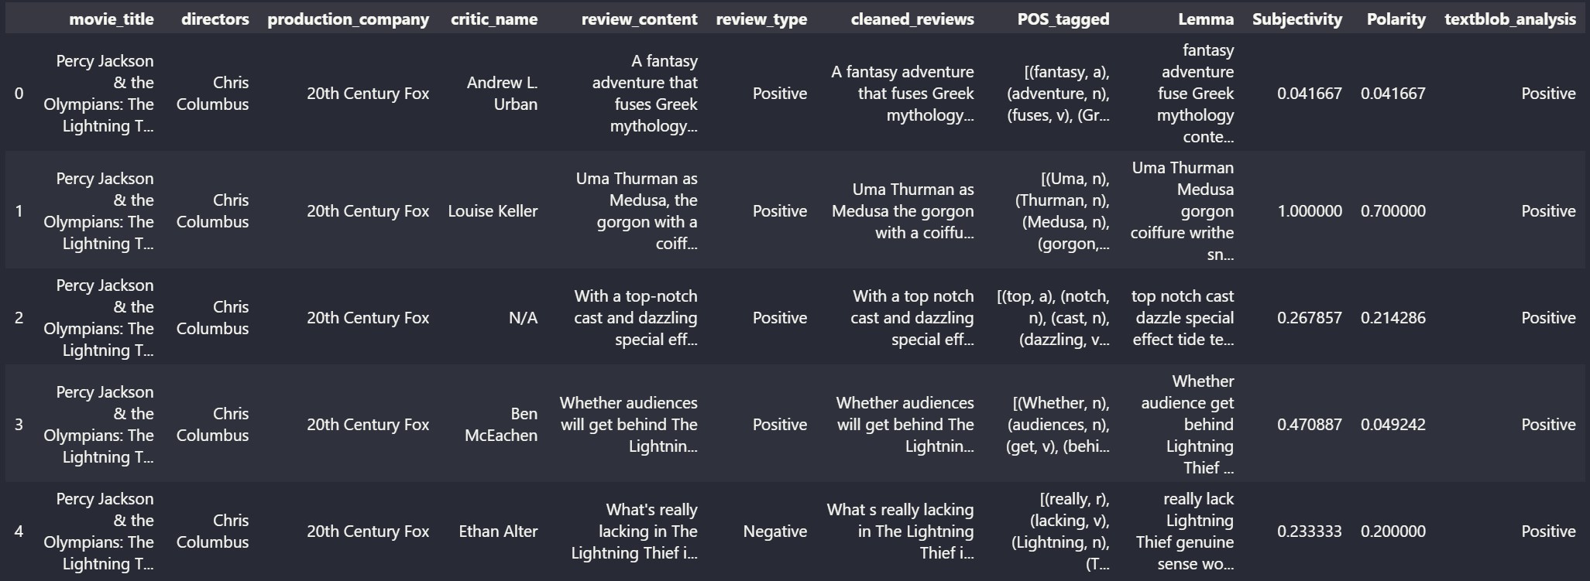Viewport: 1590px width, 581px height.
Task: Click the Ethan Alter critic cell
Action: click(x=498, y=531)
